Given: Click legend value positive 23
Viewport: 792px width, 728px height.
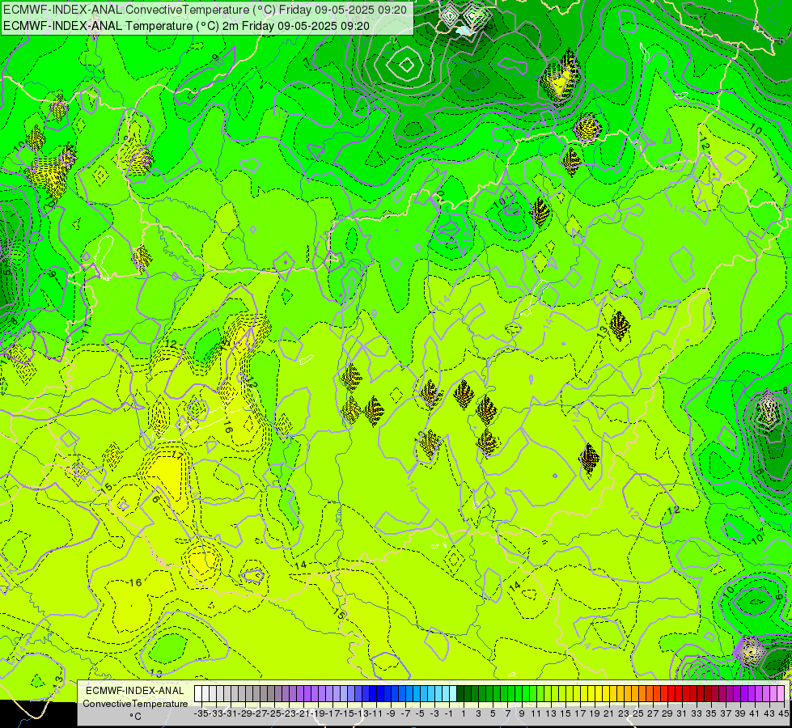Looking at the screenshot, I should (x=624, y=713).
